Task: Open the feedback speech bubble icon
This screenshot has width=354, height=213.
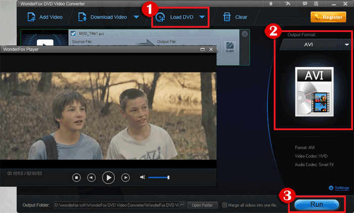Action: (x=305, y=4)
